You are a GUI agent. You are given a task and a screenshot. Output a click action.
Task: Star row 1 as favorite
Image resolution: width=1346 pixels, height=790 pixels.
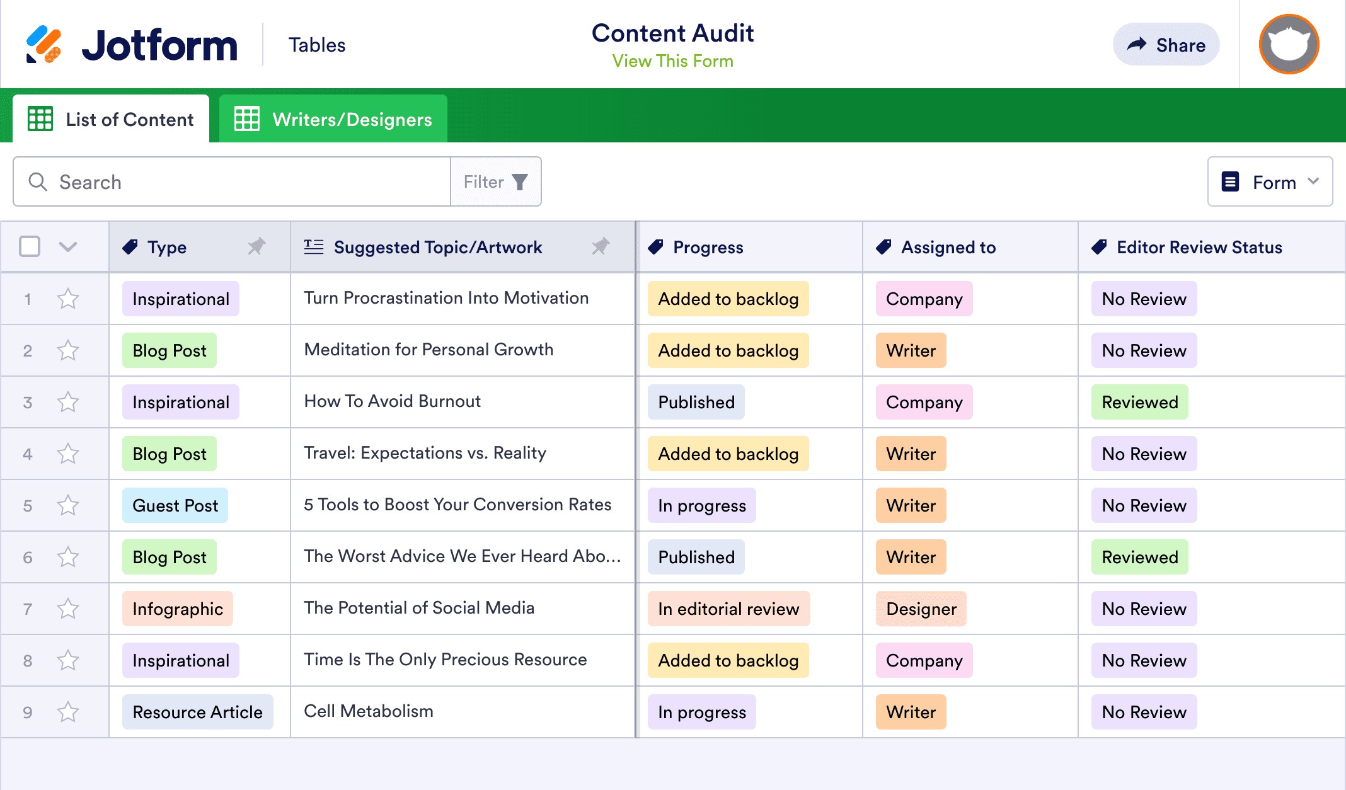pyautogui.click(x=68, y=299)
